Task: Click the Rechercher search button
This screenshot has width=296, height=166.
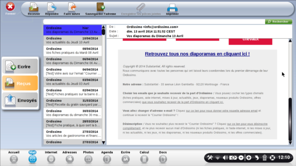Action: pos(278,21)
